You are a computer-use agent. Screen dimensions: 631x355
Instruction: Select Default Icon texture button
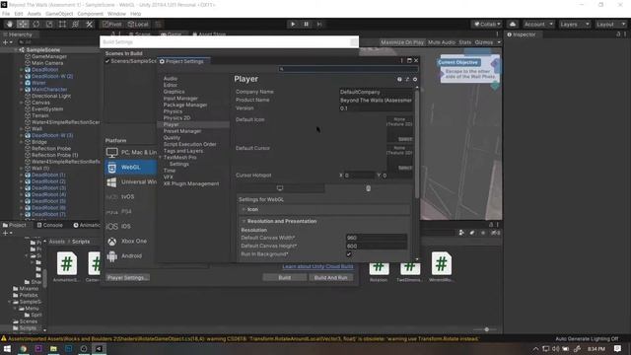[x=405, y=139]
